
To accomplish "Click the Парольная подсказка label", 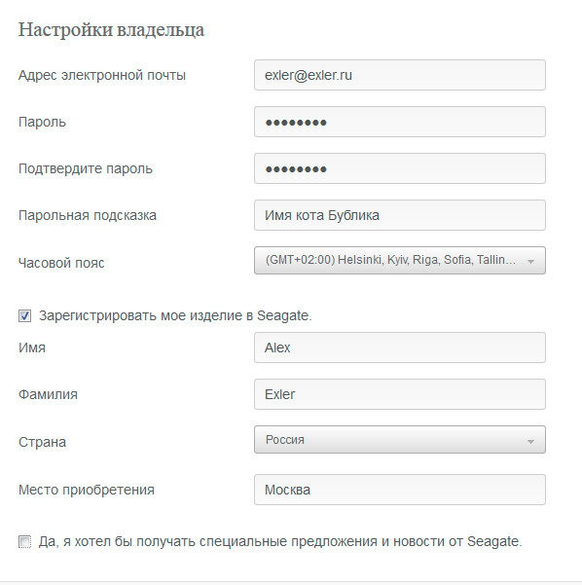I will (88, 216).
